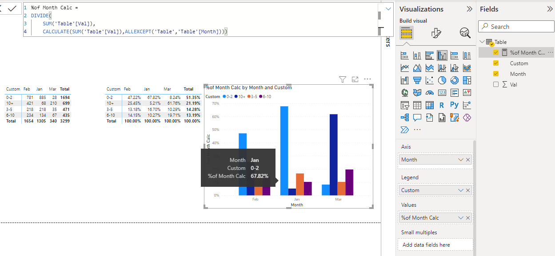The height and width of the screenshot is (256, 555).
Task: Select the decomposition tree visual
Action: tap(405, 118)
